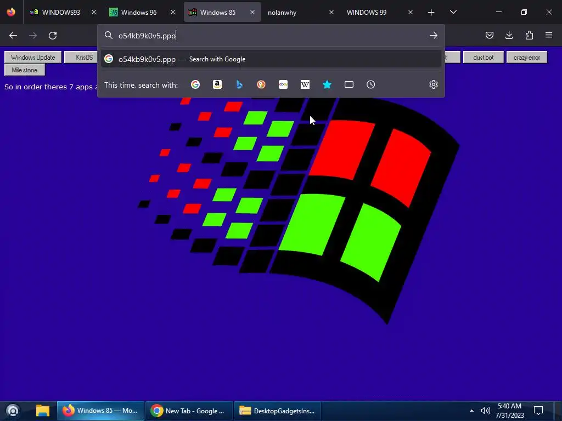This screenshot has width=562, height=421.
Task: Open the Firefox application menu
Action: tap(549, 35)
